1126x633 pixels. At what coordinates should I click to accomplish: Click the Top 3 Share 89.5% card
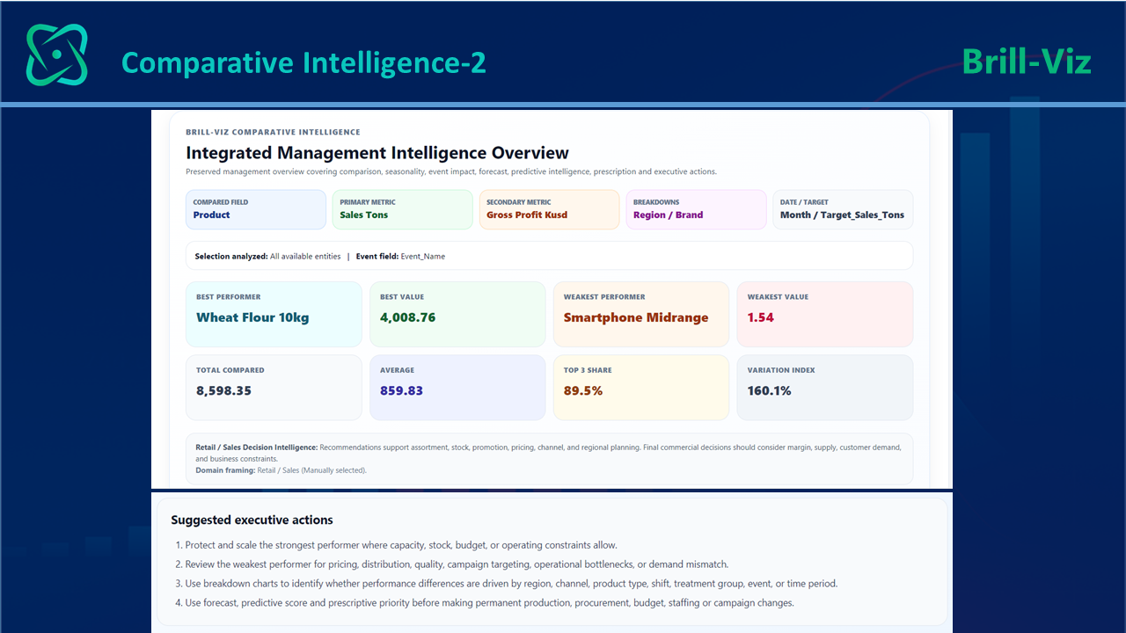641,388
